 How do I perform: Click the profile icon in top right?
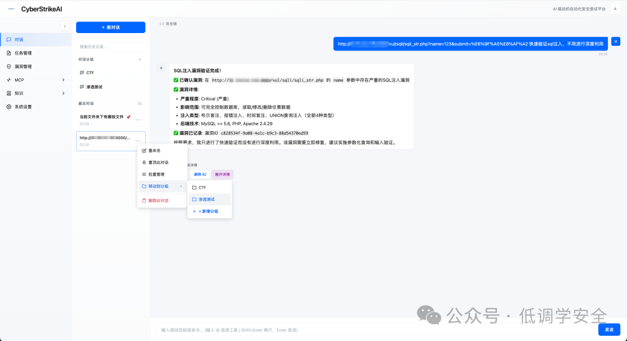(615, 9)
